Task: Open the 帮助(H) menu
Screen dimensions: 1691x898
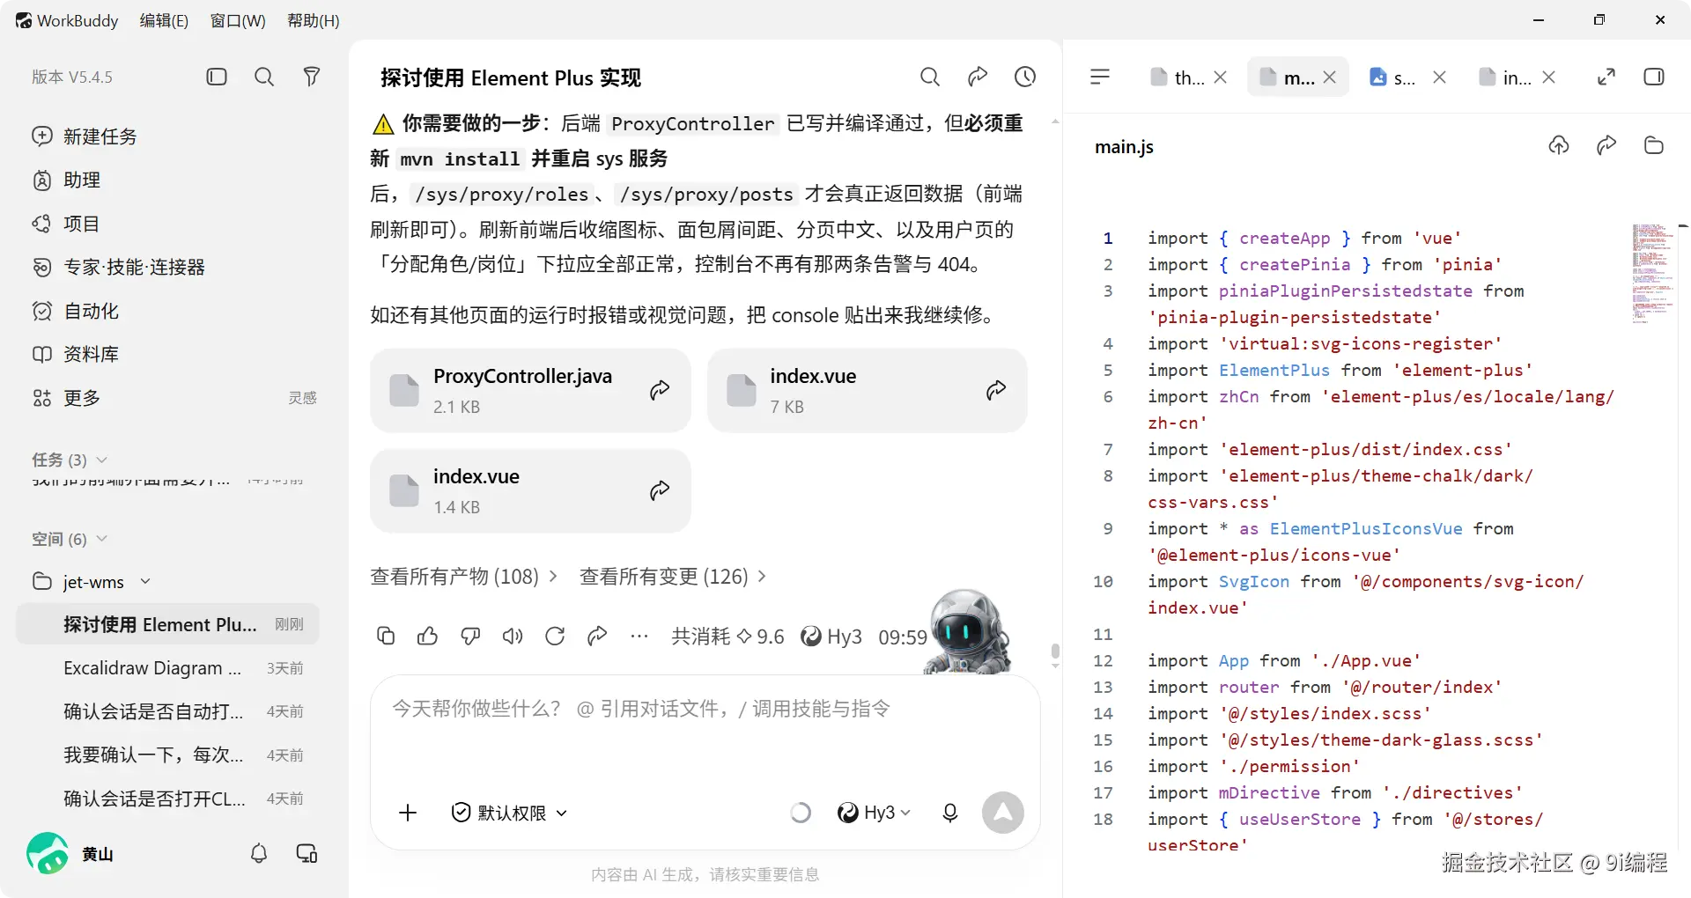Action: pyautogui.click(x=314, y=20)
